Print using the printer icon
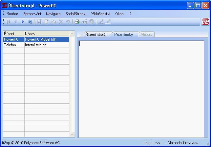 coord(77,22)
